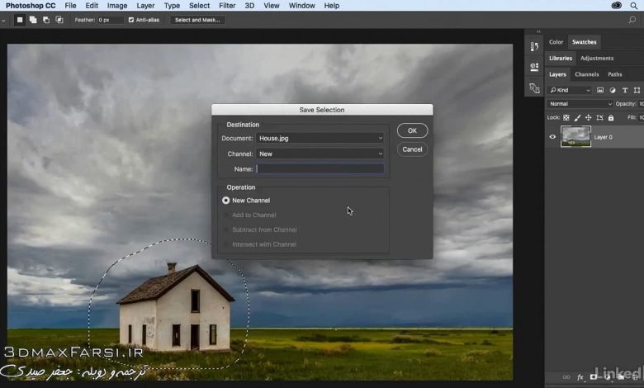The image size is (644, 388).
Task: Expand the Channel dropdown set to New
Action: (320, 154)
